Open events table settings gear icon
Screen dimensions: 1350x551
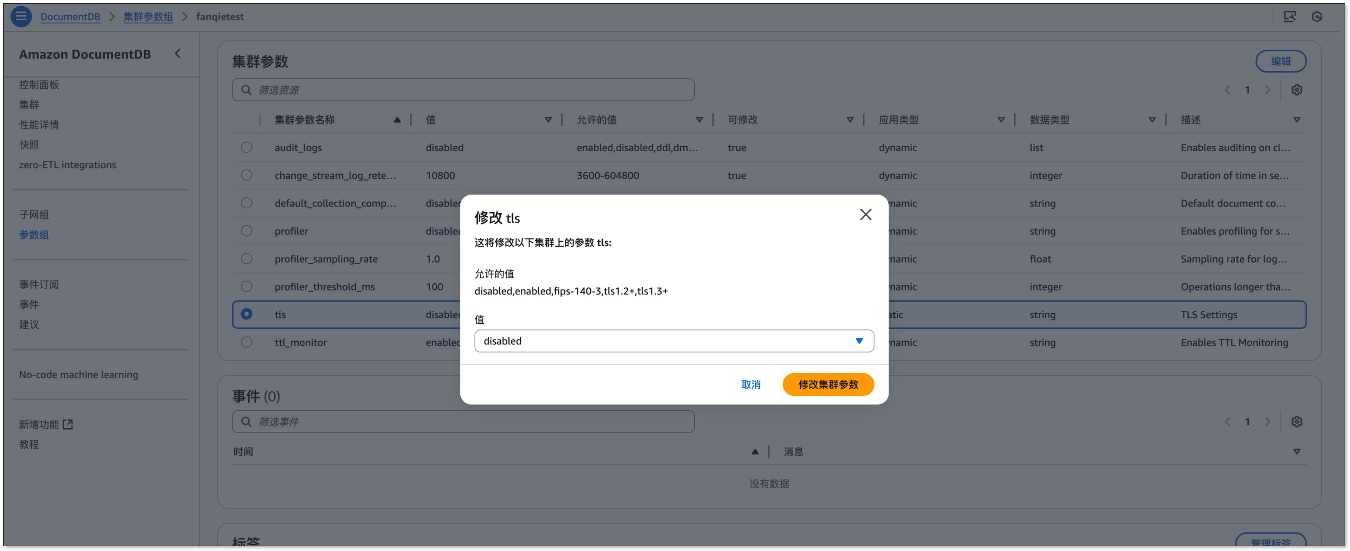coord(1296,421)
